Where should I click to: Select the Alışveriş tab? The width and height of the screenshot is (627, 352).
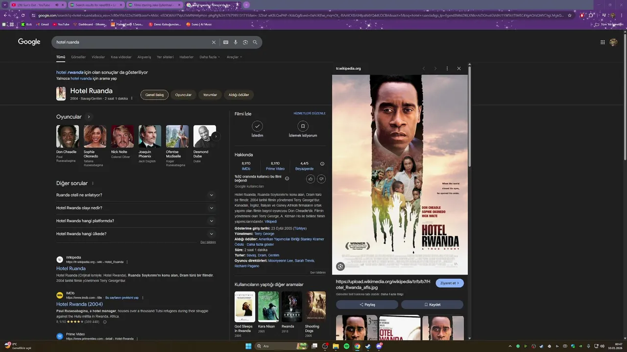(x=144, y=57)
